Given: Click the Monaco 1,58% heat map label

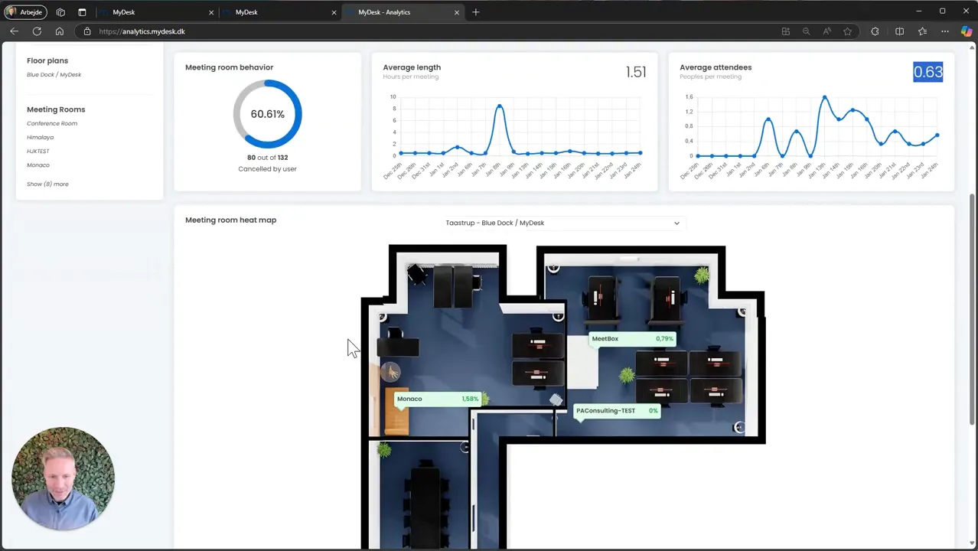Looking at the screenshot, I should 438,399.
